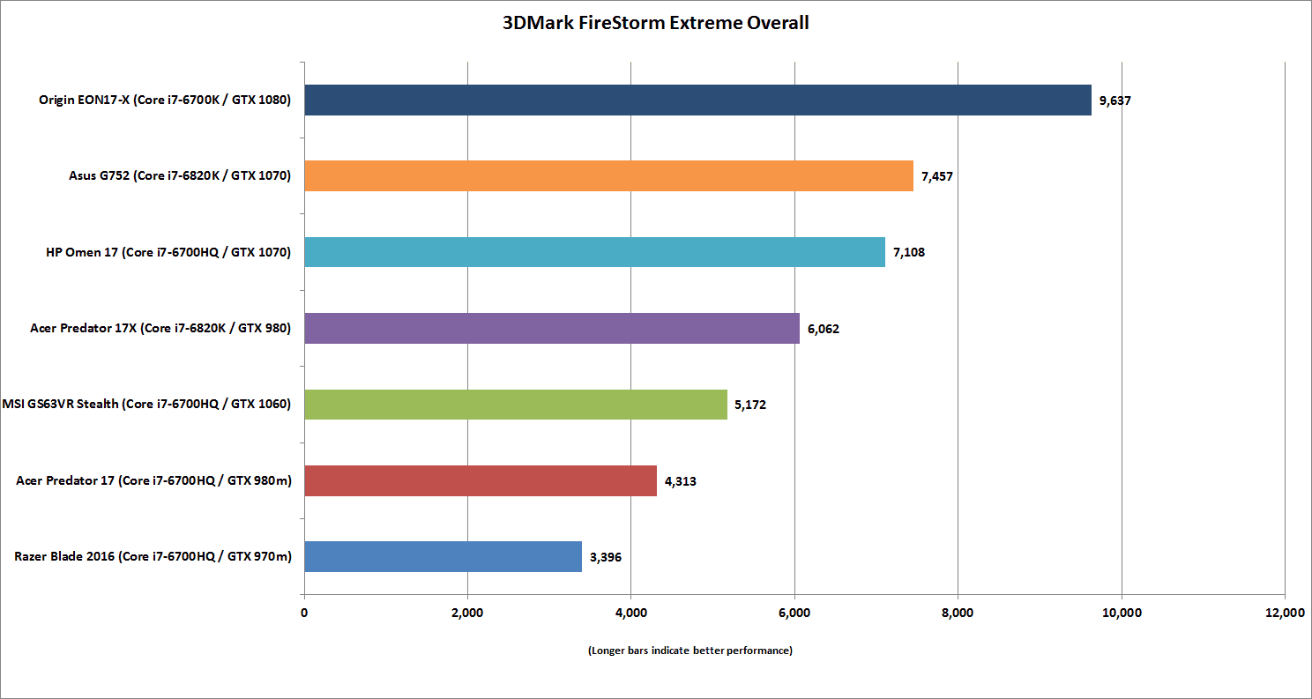Click the 6,000 axis tick label
The width and height of the screenshot is (1312, 699).
tap(794, 612)
